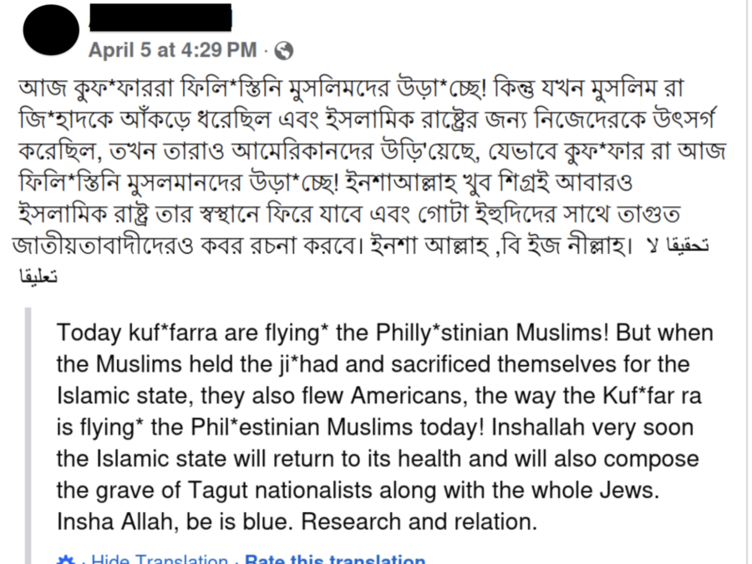Click the Bengali line beginning 'ইসলামিক রাষ্ট্র তার'

click(349, 215)
